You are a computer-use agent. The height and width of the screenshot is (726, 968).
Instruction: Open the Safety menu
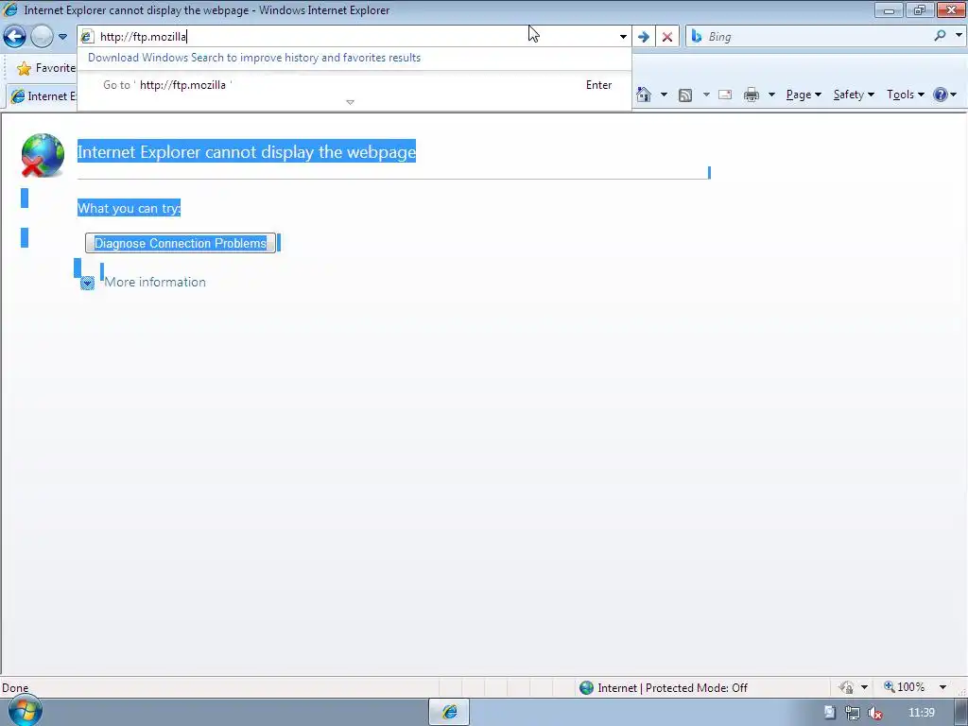(x=854, y=95)
